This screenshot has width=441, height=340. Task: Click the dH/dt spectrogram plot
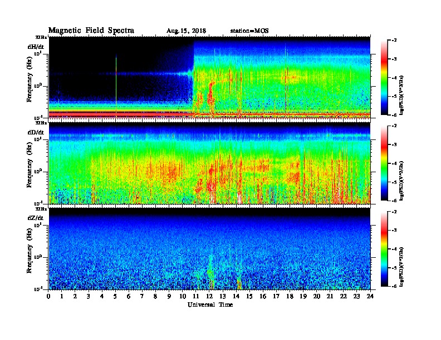(x=209, y=77)
